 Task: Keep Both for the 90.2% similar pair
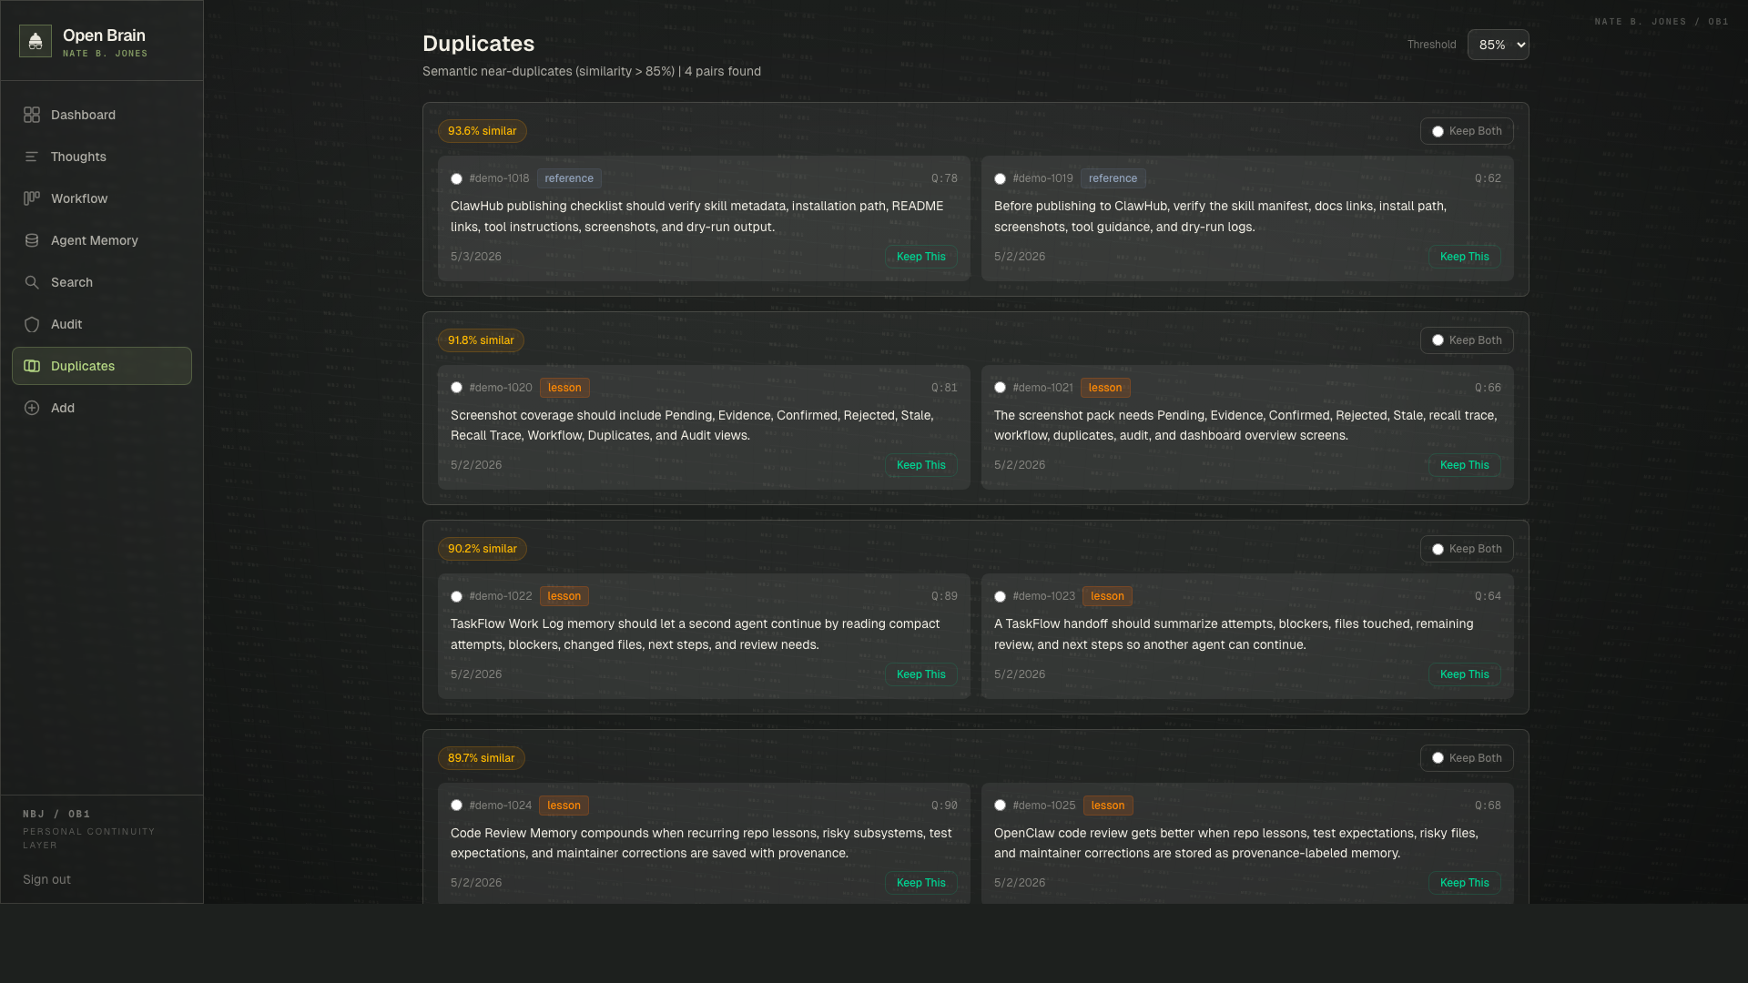click(x=1467, y=549)
